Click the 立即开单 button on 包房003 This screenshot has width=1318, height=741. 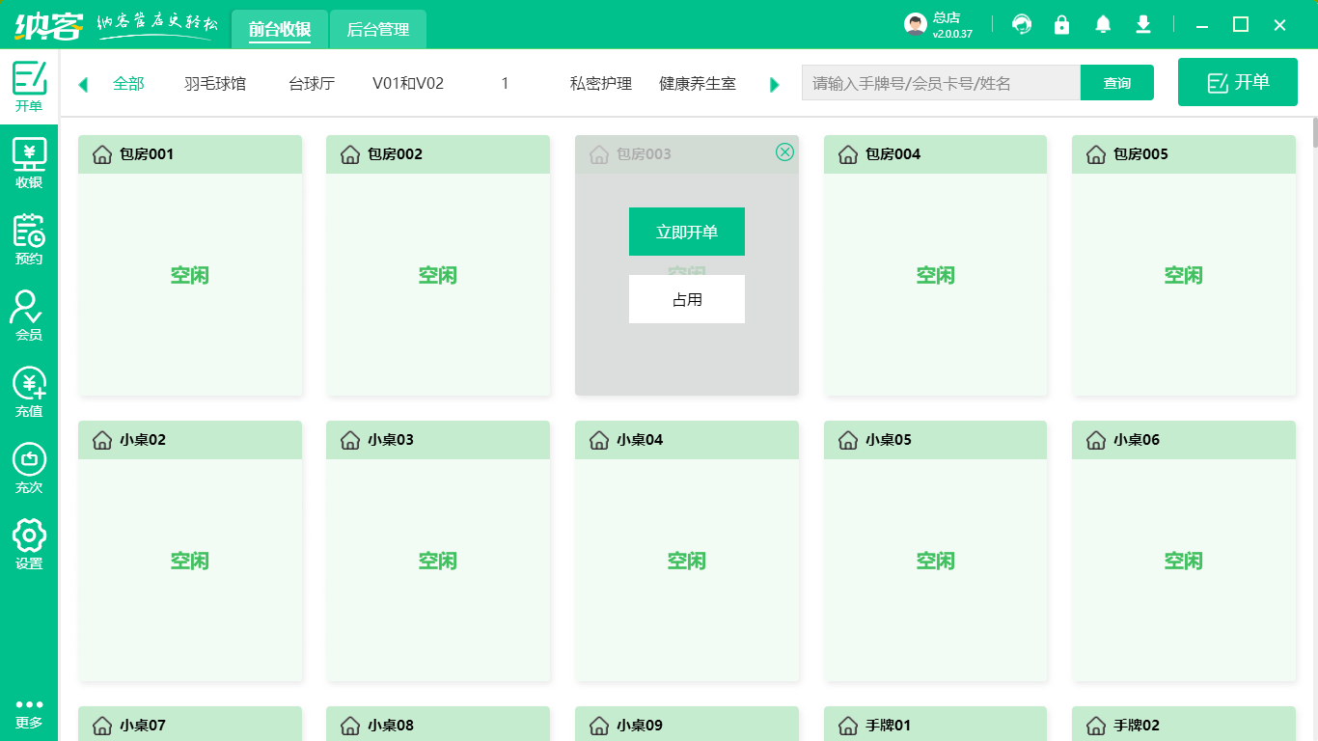687,232
